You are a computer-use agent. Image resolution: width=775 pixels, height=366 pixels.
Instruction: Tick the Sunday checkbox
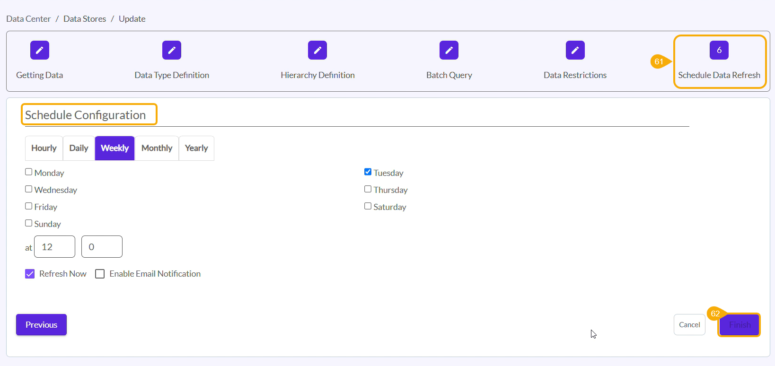[29, 223]
